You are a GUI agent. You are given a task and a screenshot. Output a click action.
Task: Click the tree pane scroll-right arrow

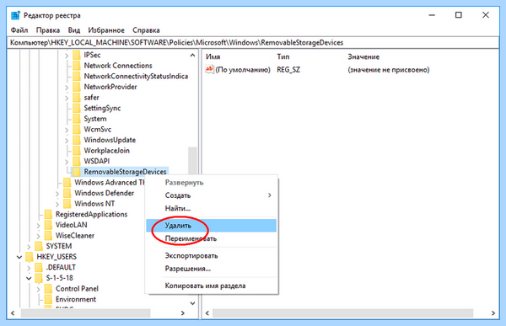point(183,313)
